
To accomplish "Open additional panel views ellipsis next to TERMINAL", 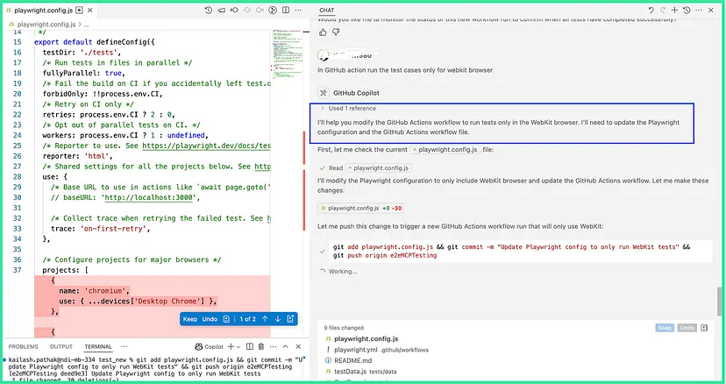I will tap(125, 346).
